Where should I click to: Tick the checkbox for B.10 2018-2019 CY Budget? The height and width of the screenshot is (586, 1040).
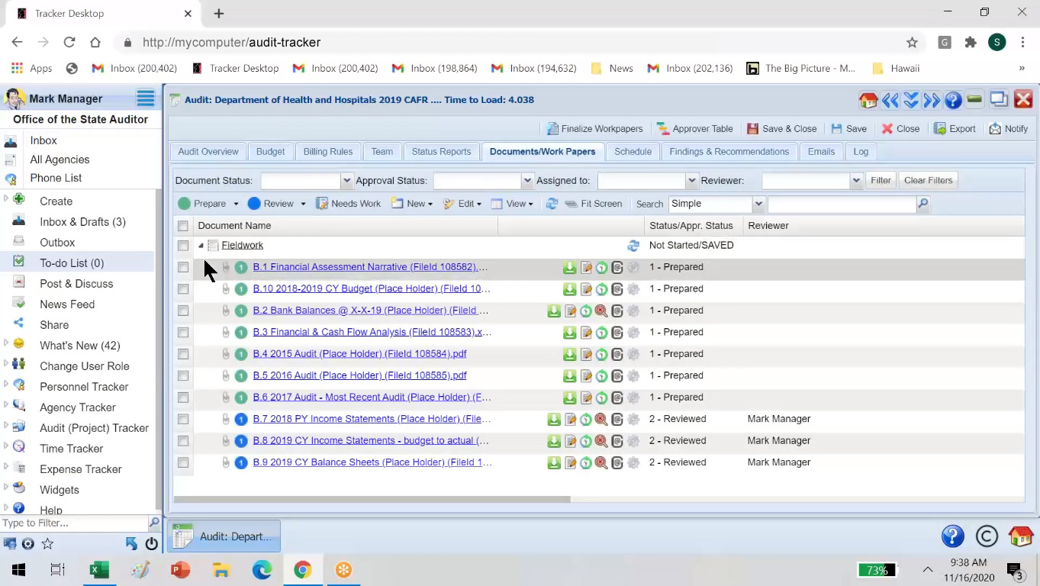point(183,289)
